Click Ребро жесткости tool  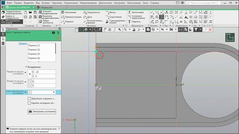(46, 22)
